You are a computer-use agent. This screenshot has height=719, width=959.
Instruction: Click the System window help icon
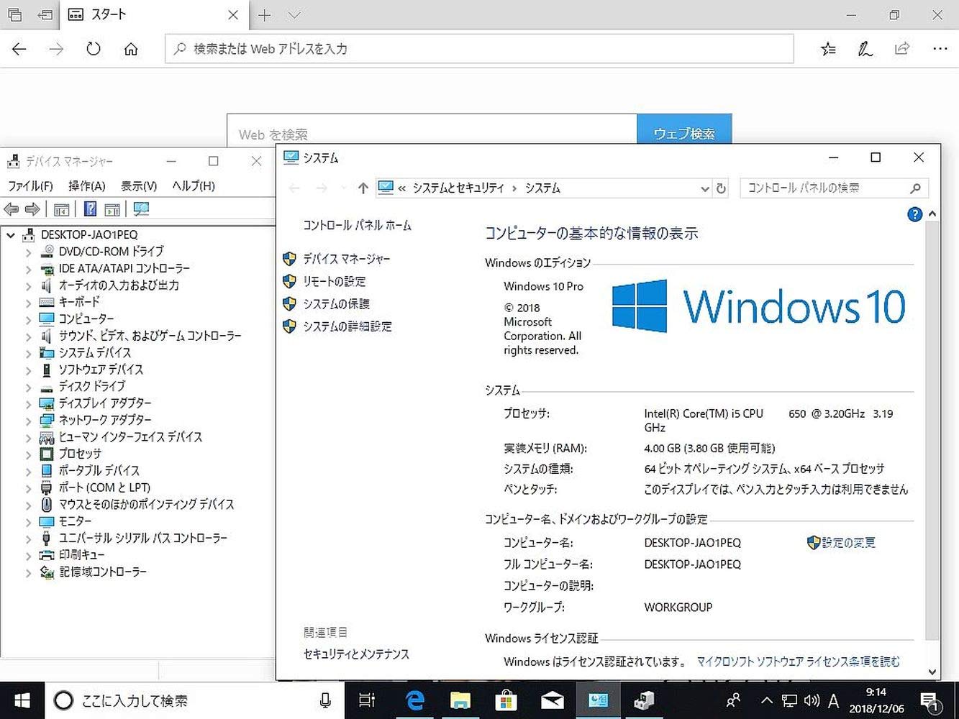click(x=914, y=214)
